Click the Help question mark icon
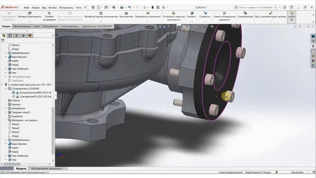 click(x=291, y=7)
